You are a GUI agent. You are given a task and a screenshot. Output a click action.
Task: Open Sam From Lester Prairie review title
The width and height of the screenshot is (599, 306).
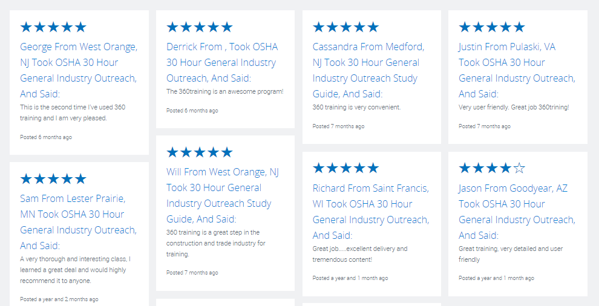click(x=79, y=222)
